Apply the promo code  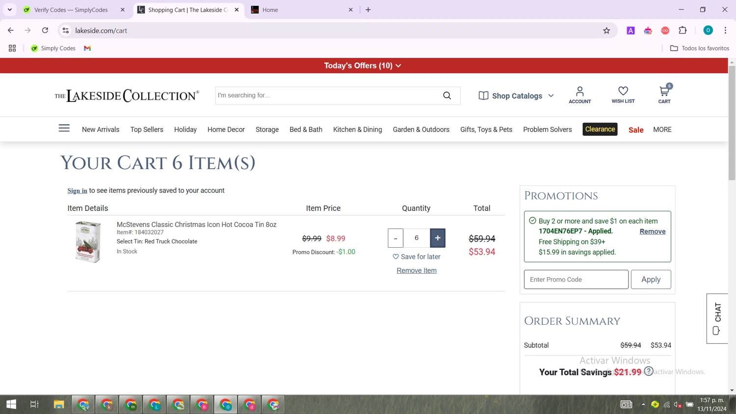(x=651, y=279)
